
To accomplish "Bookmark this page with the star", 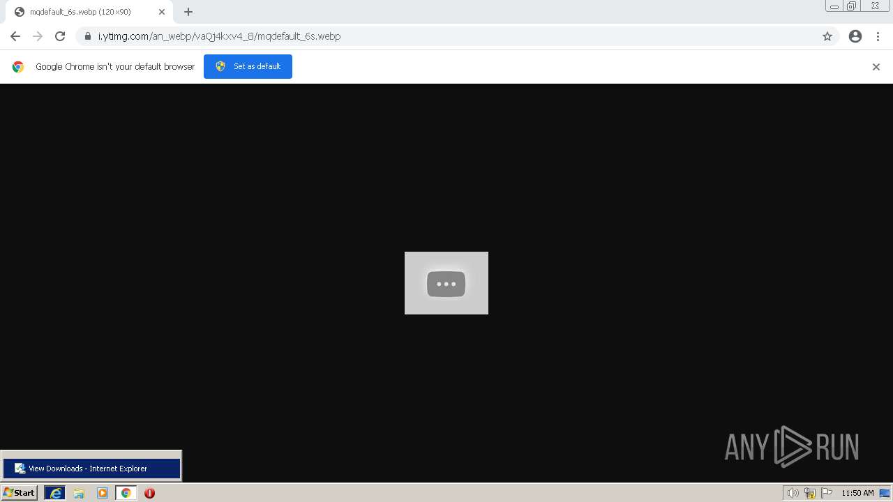I will point(827,36).
